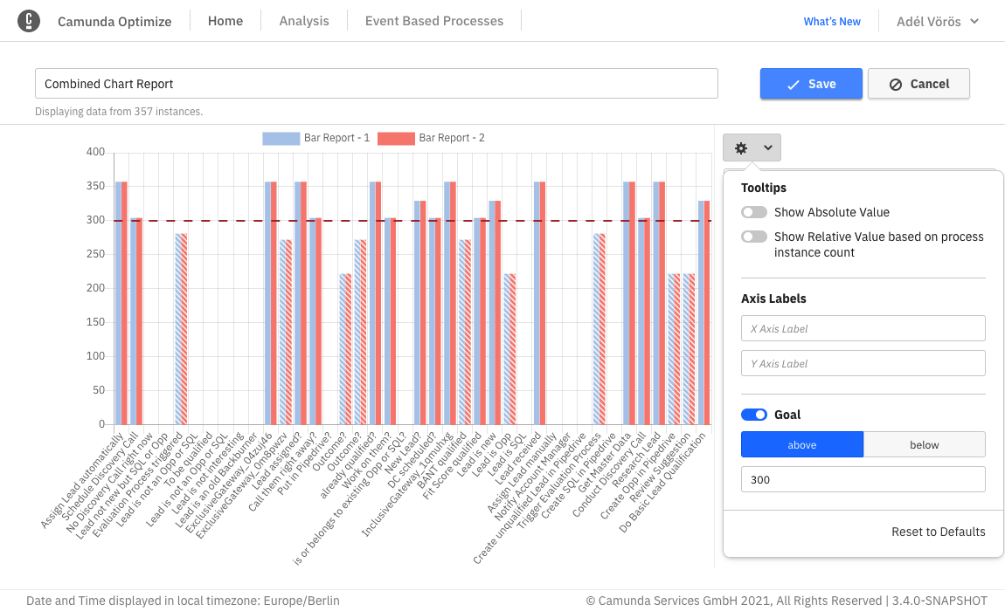Click the checkmark icon on Save
The height and width of the screenshot is (611, 1005).
794,85
